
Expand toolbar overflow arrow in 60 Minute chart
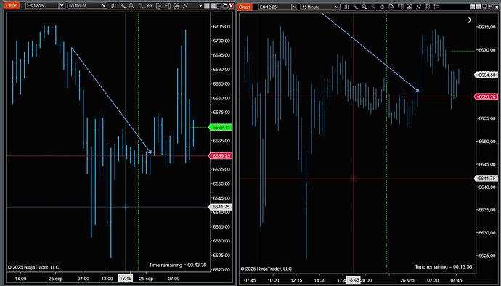point(200,6)
